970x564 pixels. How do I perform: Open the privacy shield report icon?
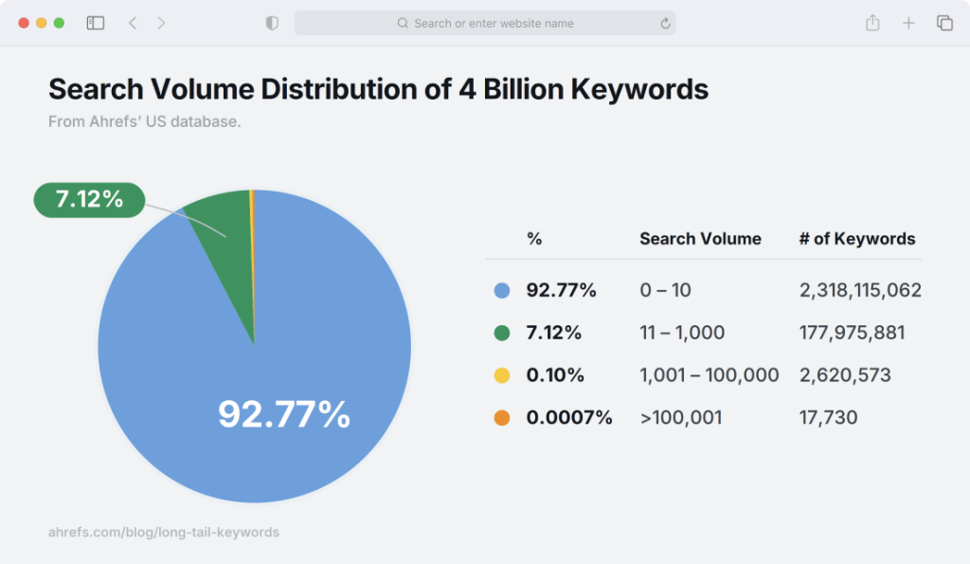pyautogui.click(x=272, y=24)
